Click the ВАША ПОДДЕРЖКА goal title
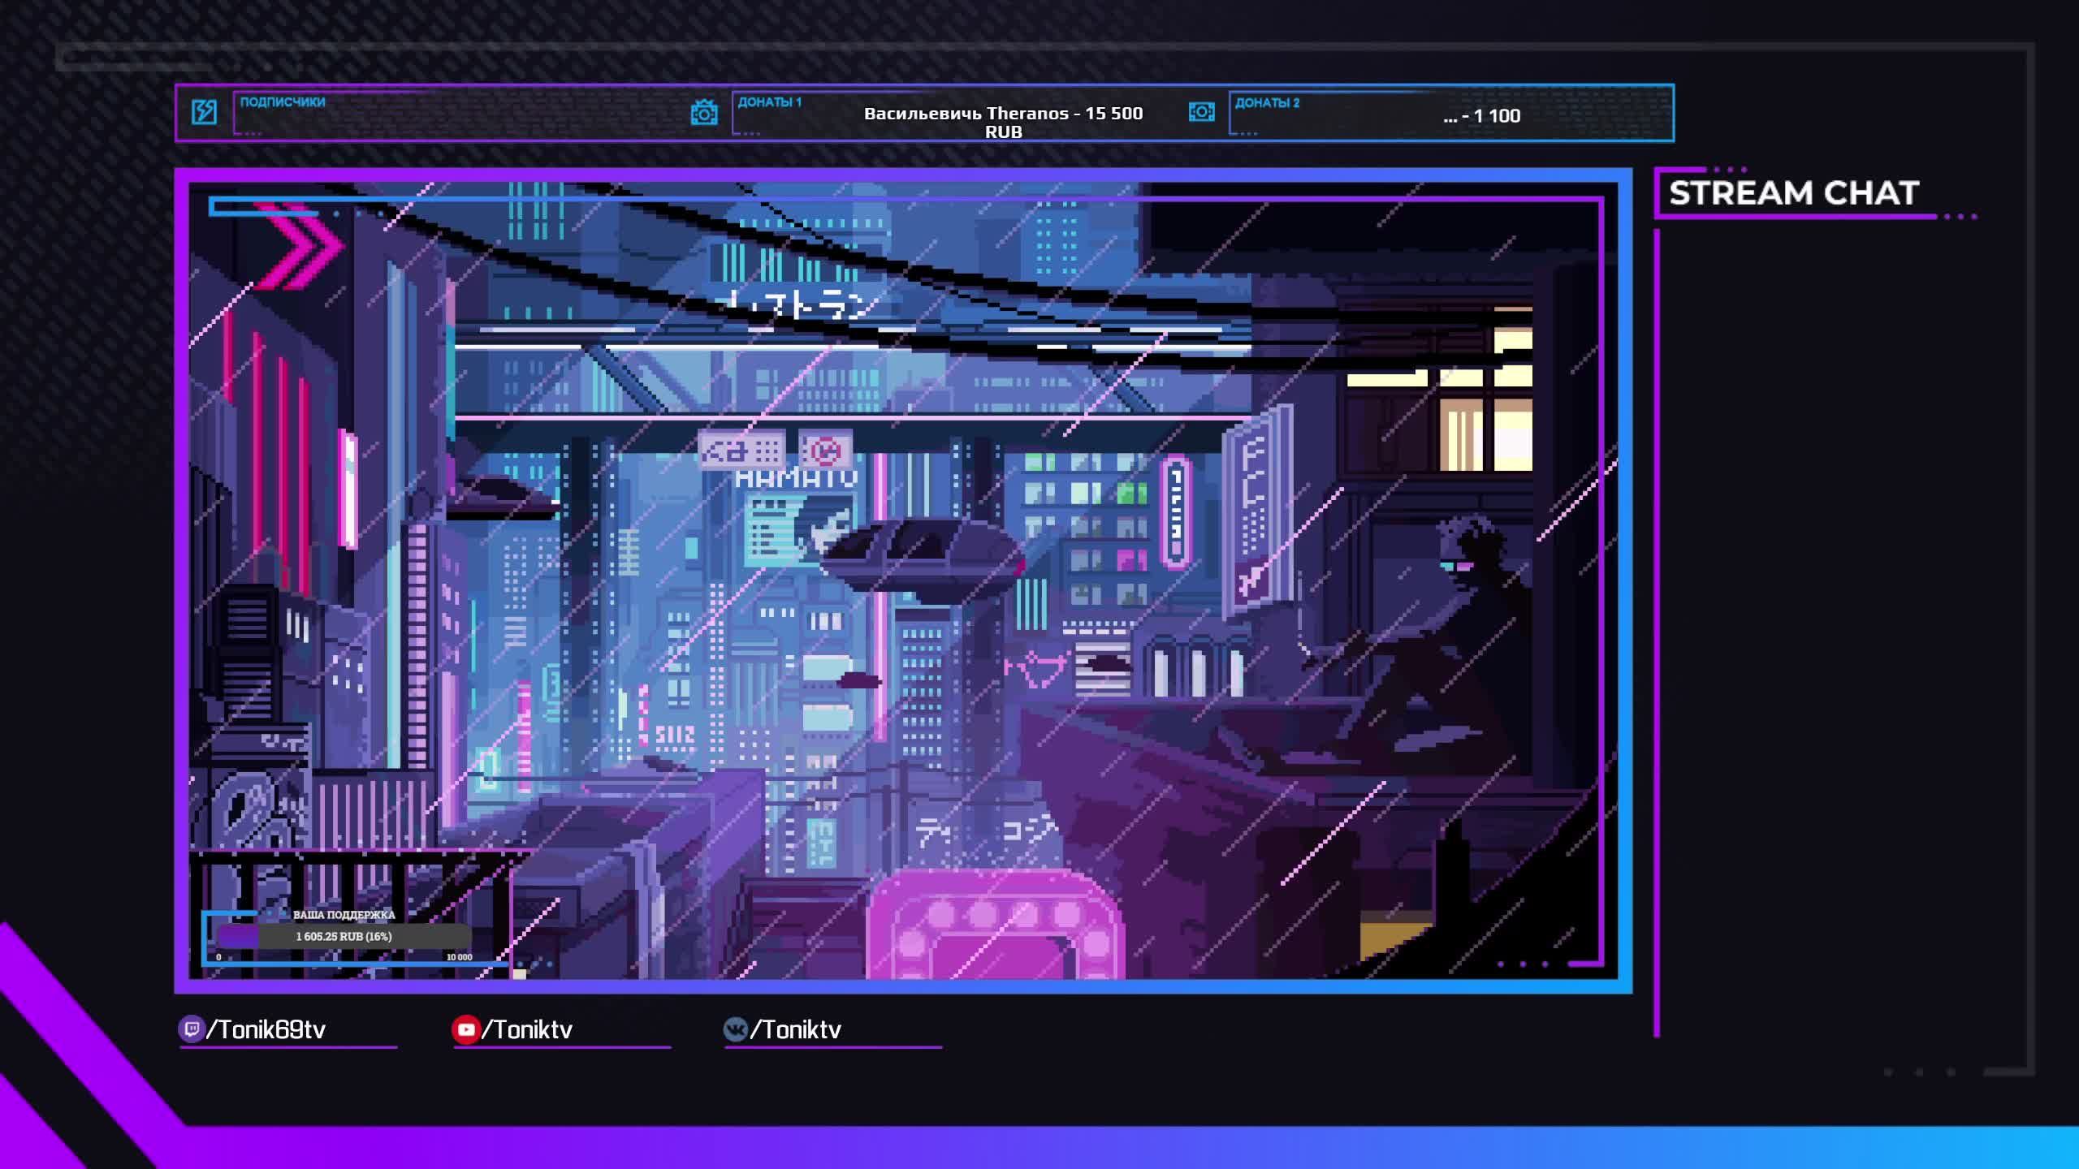The image size is (2079, 1169). 344,915
